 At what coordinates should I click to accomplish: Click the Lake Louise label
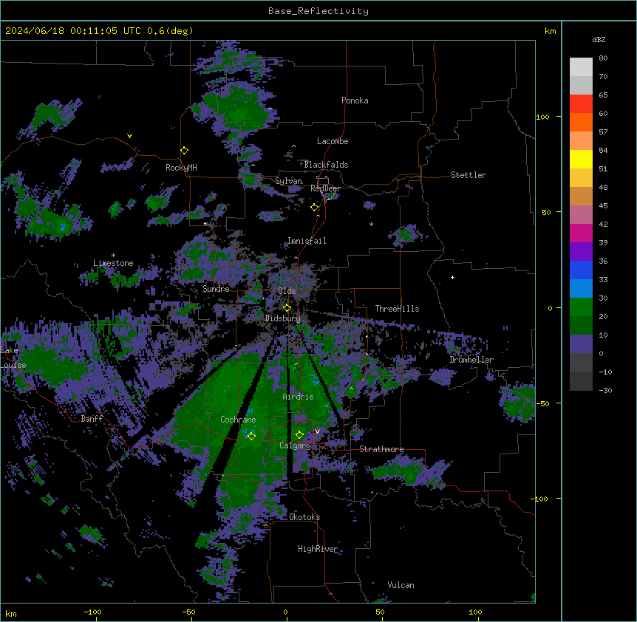point(13,358)
